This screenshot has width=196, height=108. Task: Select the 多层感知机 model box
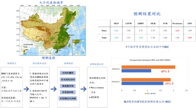pos(68,92)
